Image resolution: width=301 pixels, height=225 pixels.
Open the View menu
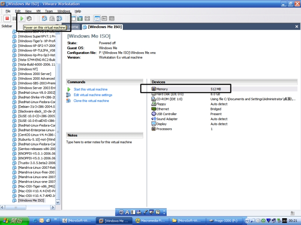point(28,11)
